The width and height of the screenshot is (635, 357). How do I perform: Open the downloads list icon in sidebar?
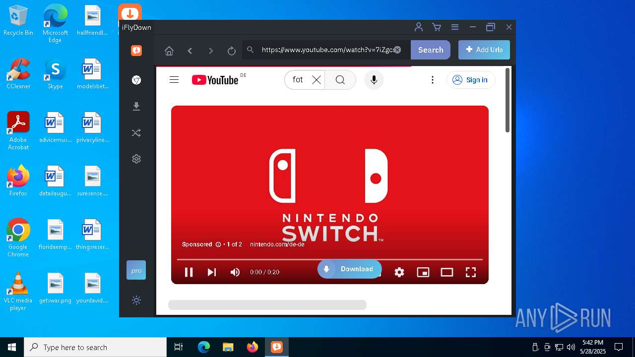click(136, 107)
